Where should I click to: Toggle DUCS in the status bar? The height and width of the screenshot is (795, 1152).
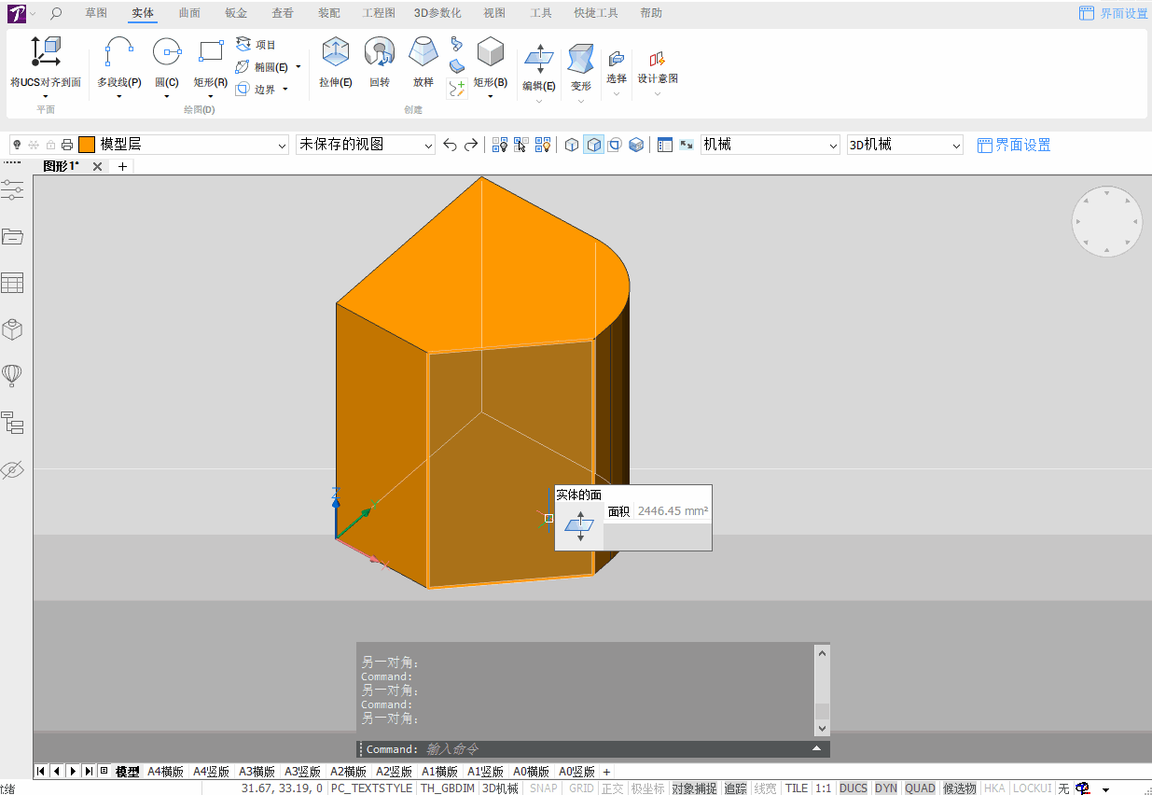tap(854, 788)
